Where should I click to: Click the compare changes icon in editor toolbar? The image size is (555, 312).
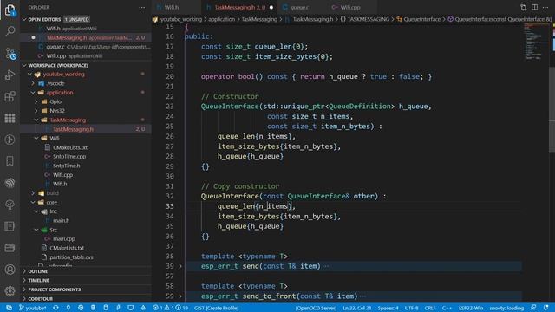pyautogui.click(x=524, y=8)
